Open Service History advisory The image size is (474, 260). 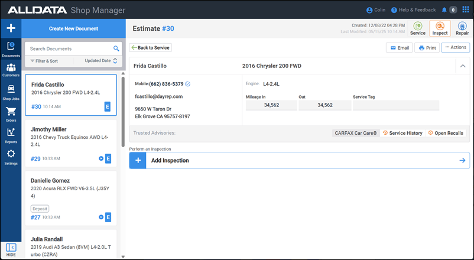point(402,133)
